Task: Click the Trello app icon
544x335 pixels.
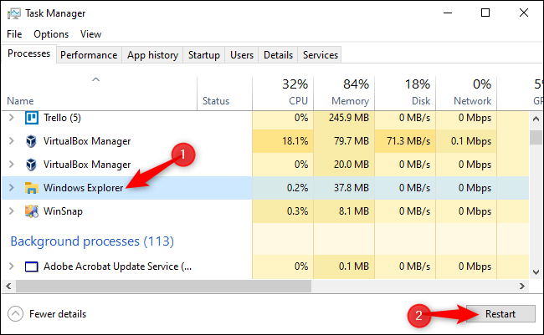Action: 33,117
